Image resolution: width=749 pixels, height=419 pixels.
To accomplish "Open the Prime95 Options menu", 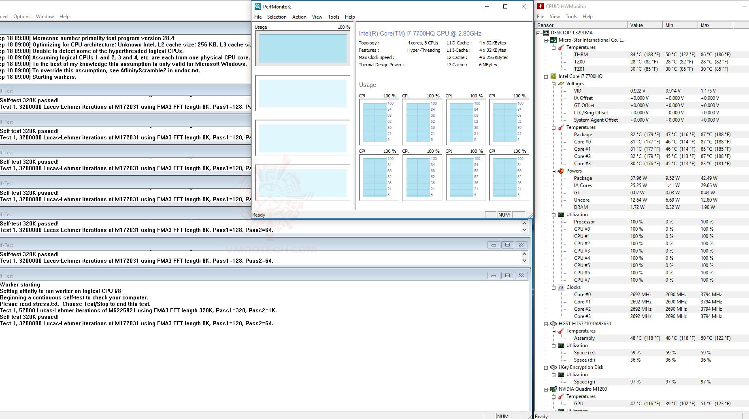I will coord(22,17).
